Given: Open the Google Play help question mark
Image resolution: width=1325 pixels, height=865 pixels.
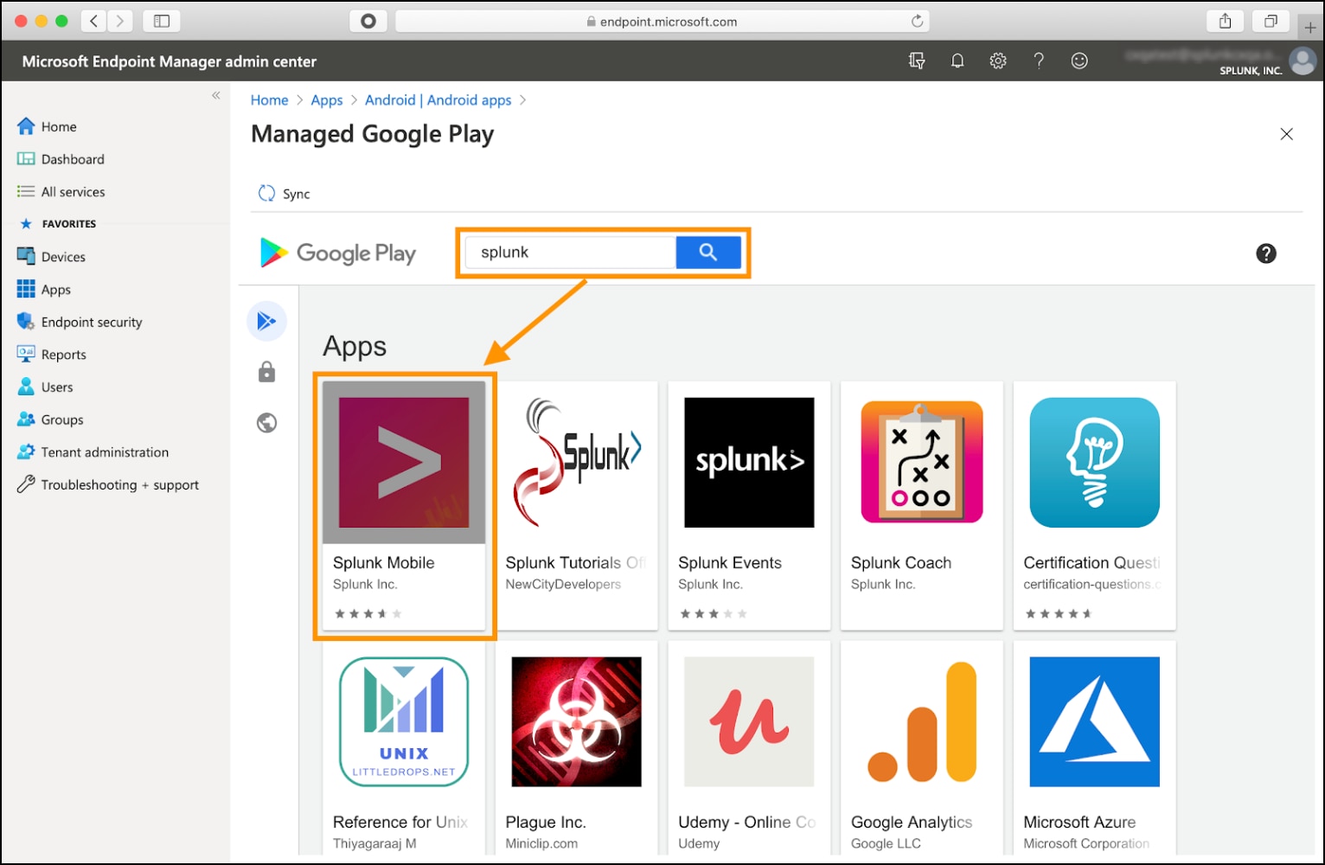Looking at the screenshot, I should (1266, 253).
